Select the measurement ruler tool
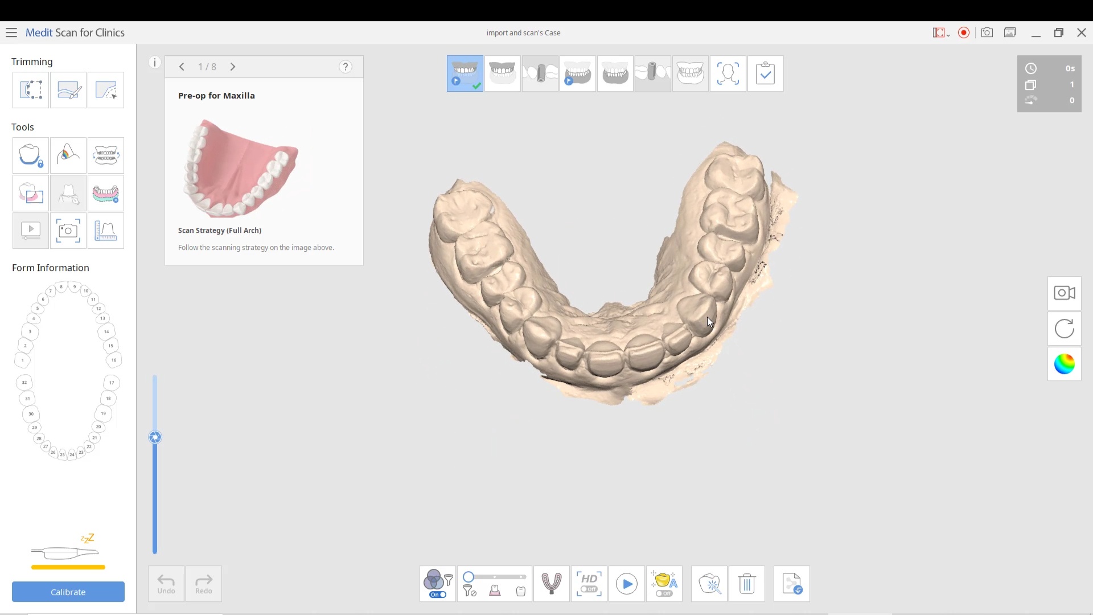 click(106, 231)
